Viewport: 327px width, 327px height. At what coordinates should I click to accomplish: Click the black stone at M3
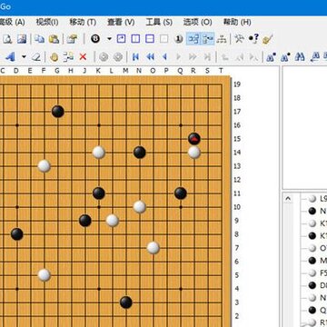tap(126, 302)
